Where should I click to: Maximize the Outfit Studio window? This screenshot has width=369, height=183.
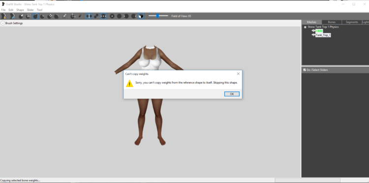tap(353, 4)
